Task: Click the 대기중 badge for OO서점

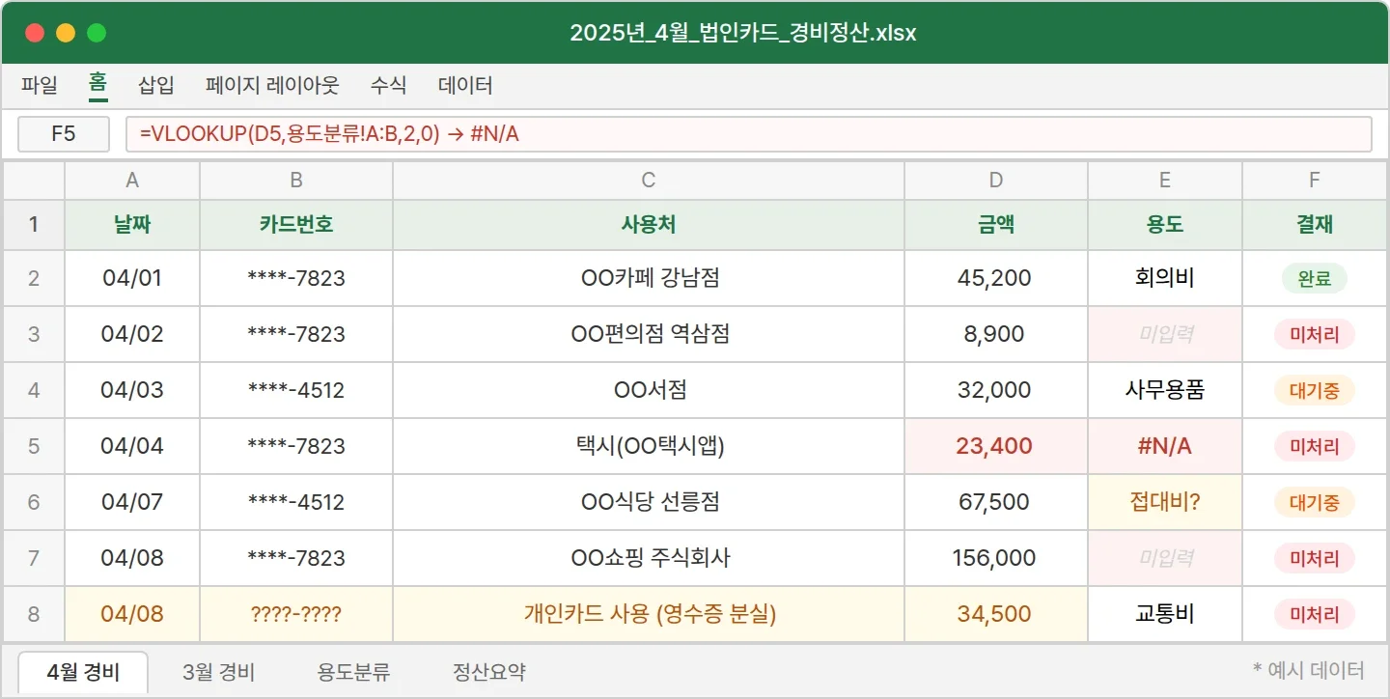Action: tap(1314, 390)
